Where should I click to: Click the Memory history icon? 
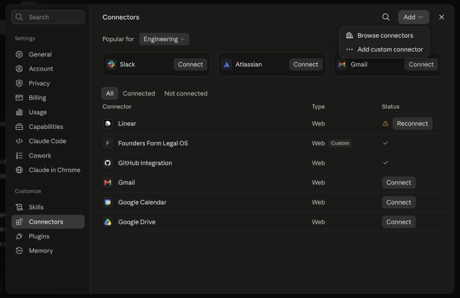[19, 251]
